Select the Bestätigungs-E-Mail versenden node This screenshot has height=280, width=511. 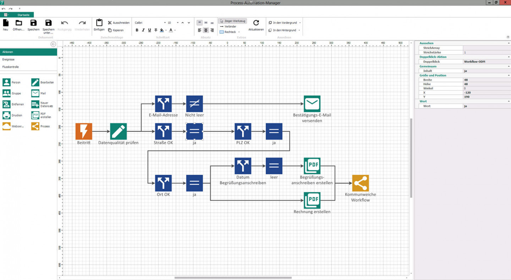click(x=312, y=104)
